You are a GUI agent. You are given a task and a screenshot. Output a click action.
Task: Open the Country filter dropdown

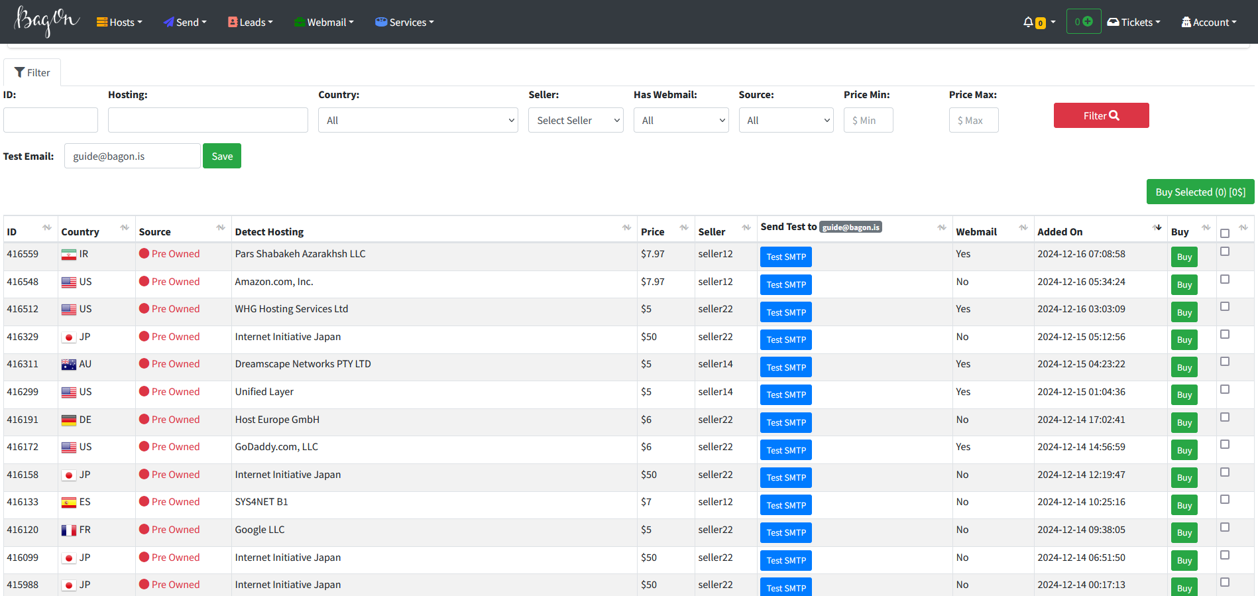pos(418,120)
